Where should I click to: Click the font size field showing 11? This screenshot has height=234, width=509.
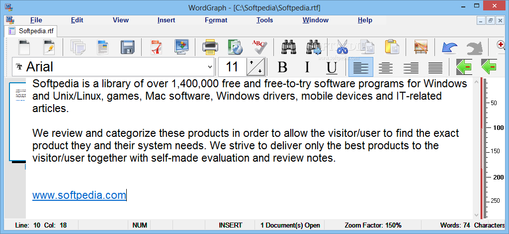[x=233, y=67]
